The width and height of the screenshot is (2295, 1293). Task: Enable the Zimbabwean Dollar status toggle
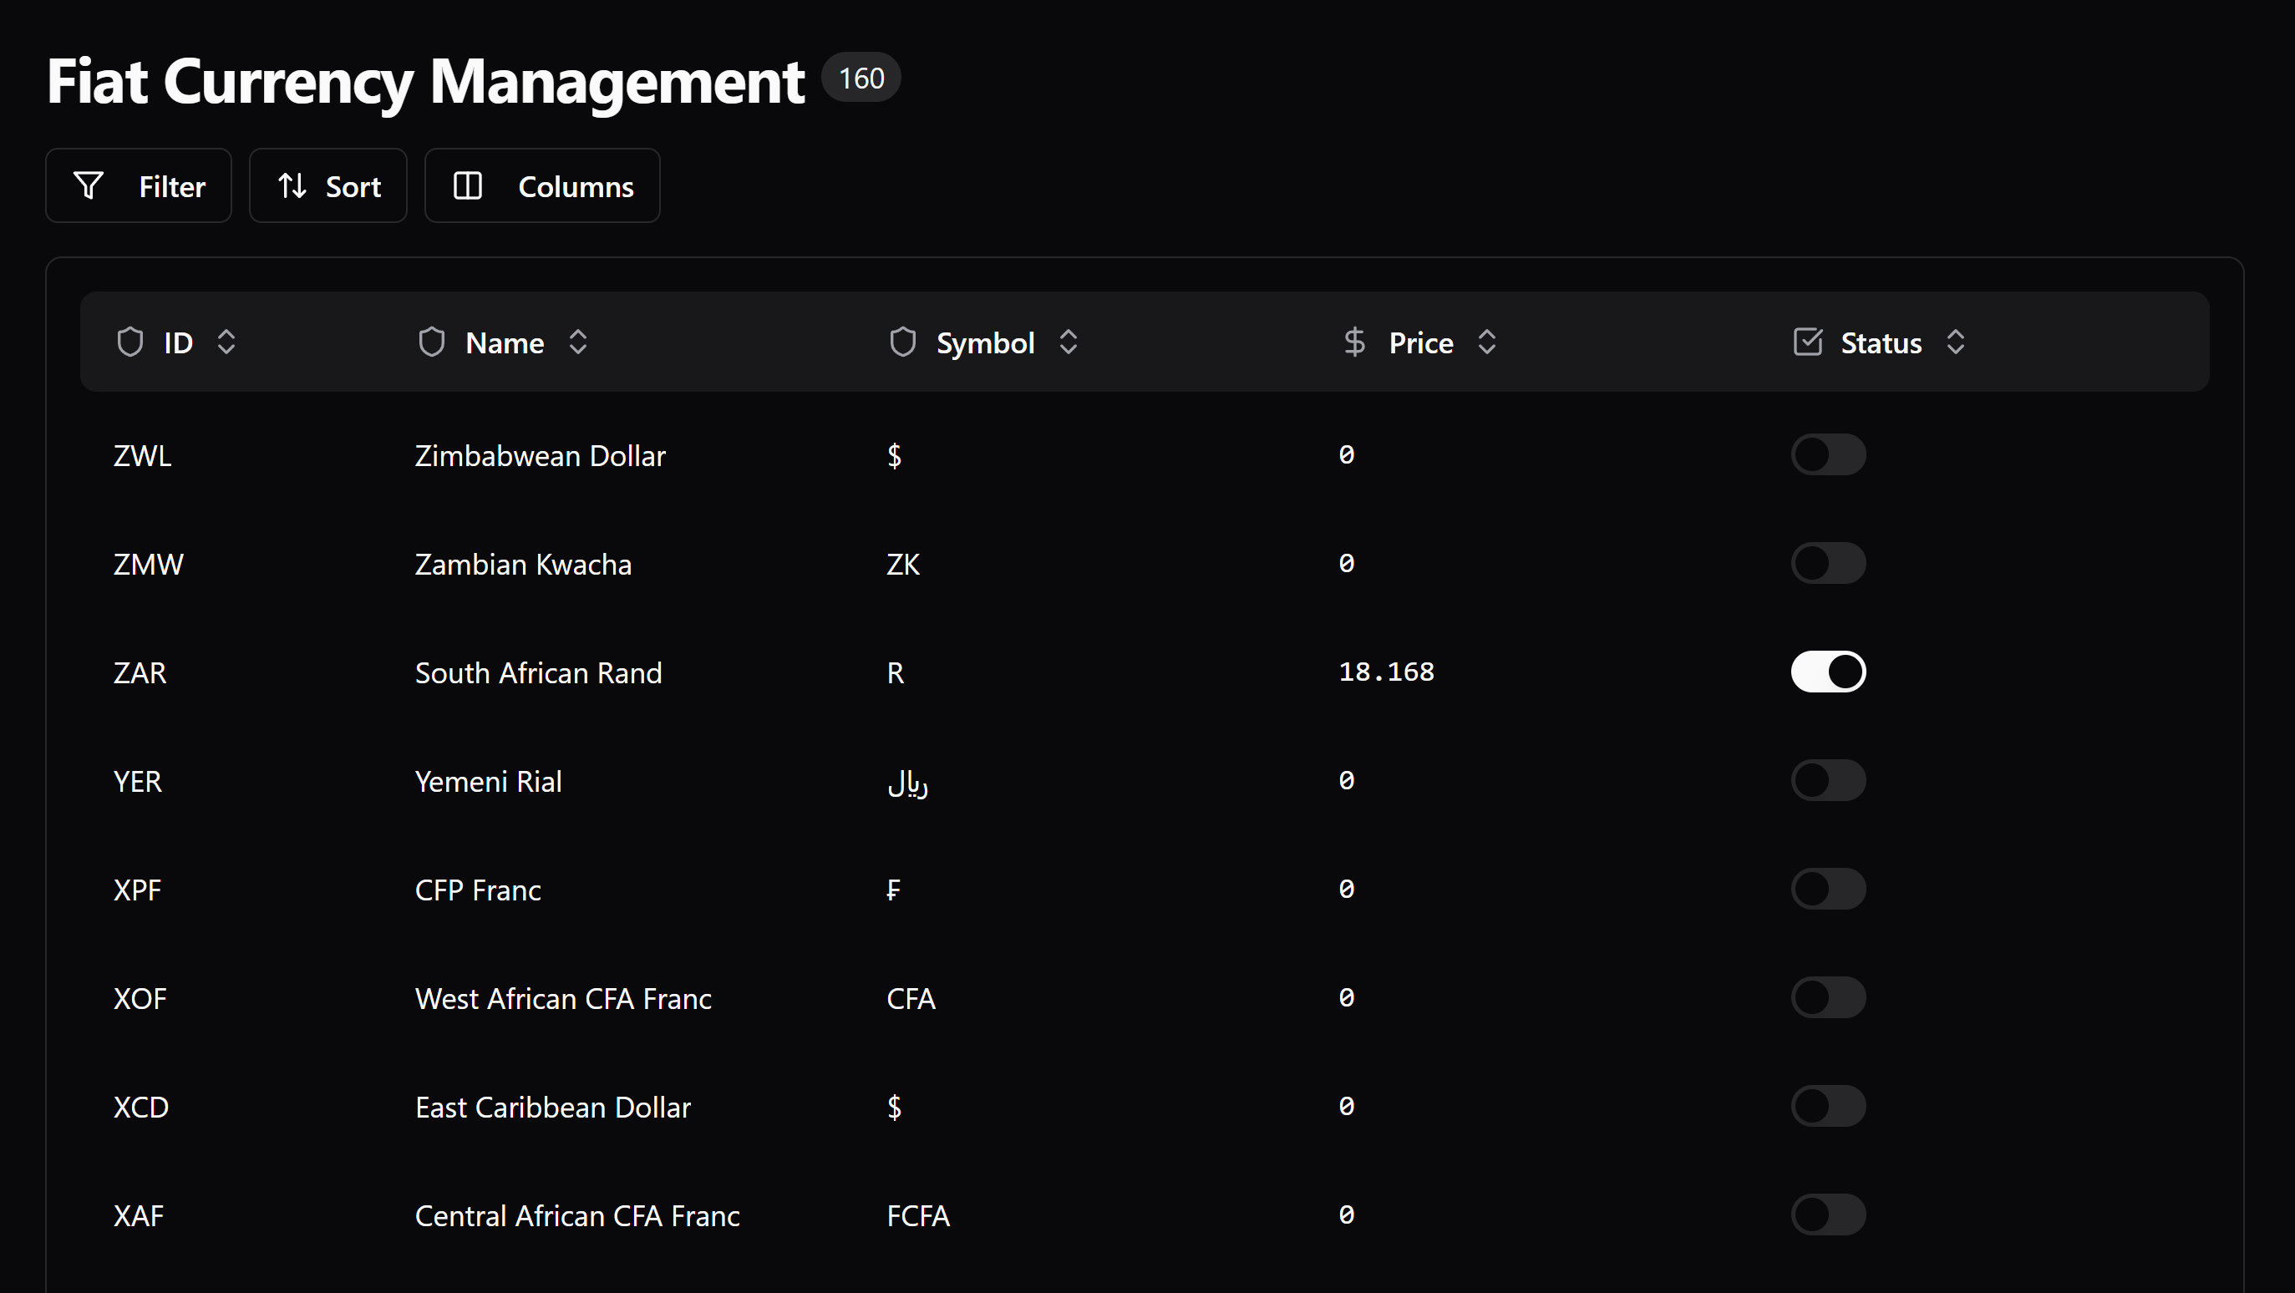point(1828,455)
